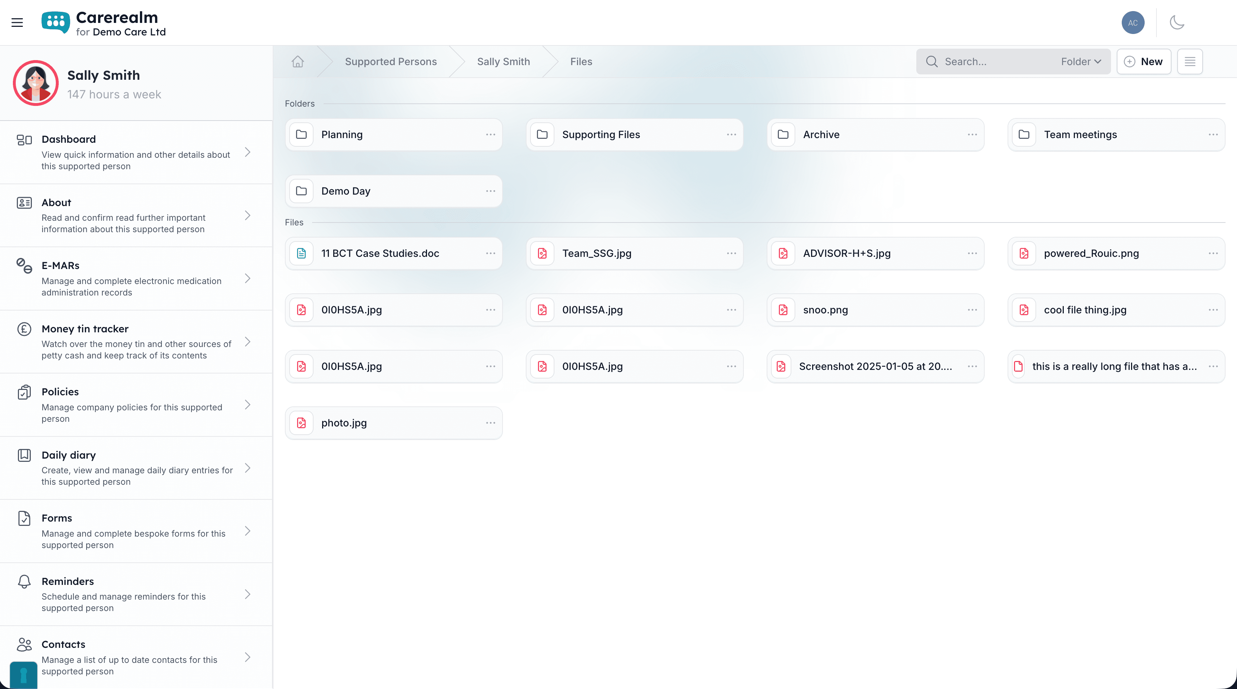Click the Carerealm logo
1237x689 pixels.
point(104,23)
